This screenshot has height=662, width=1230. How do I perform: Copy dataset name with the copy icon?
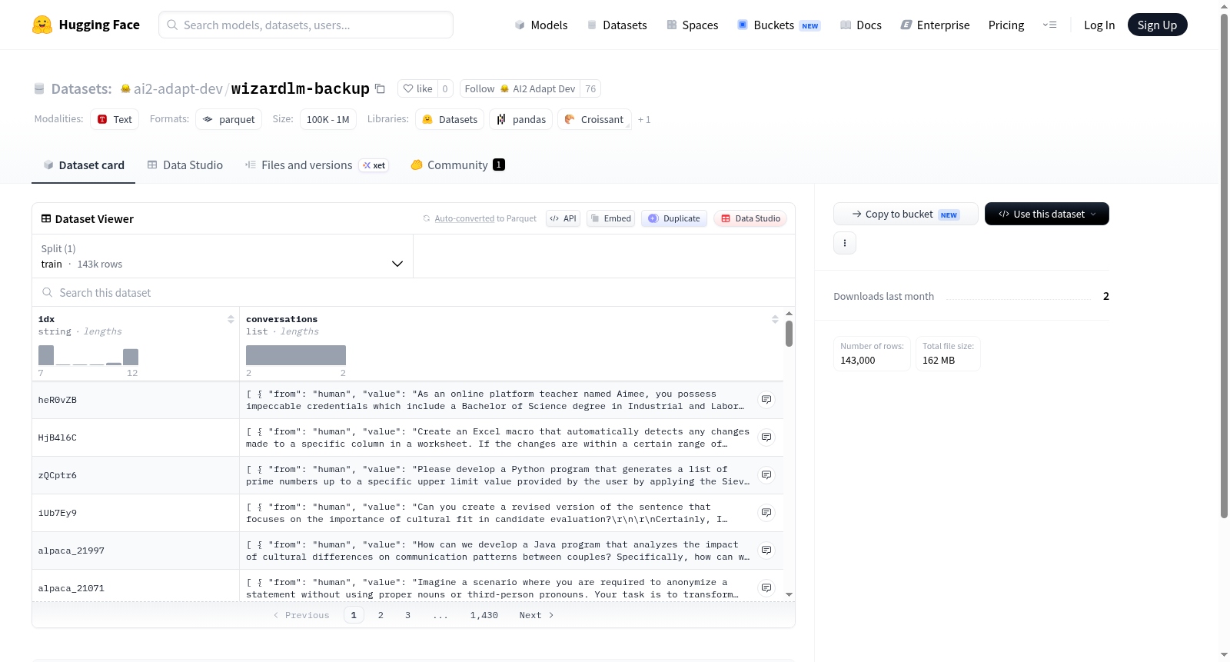pyautogui.click(x=380, y=88)
